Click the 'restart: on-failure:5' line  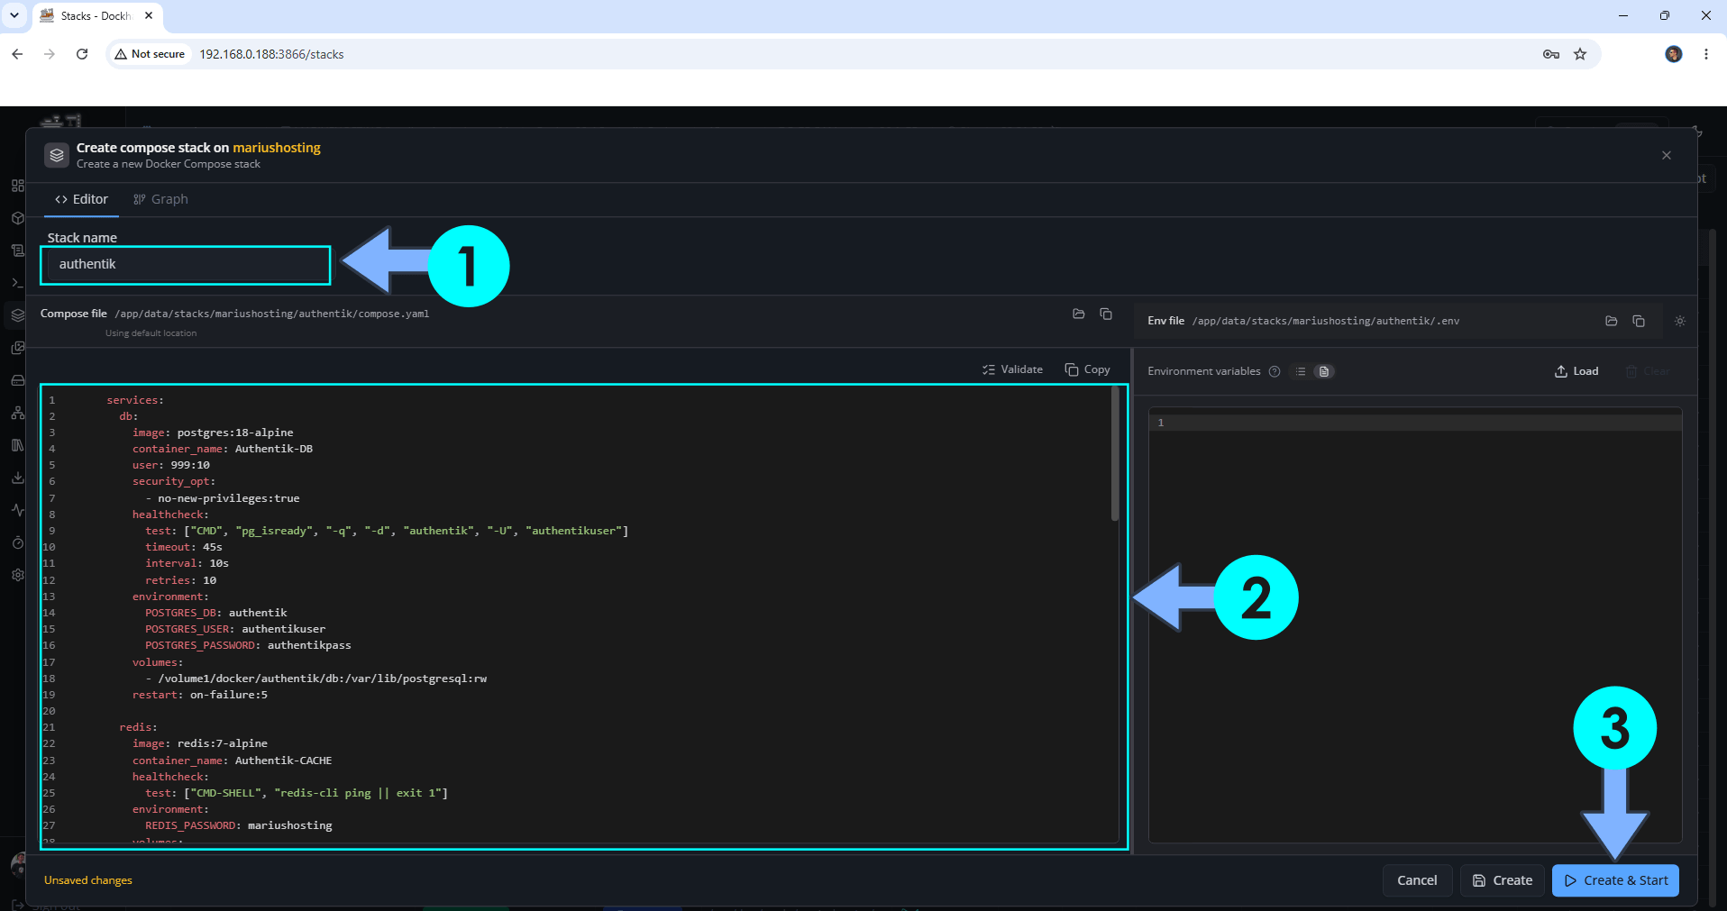coord(200,695)
